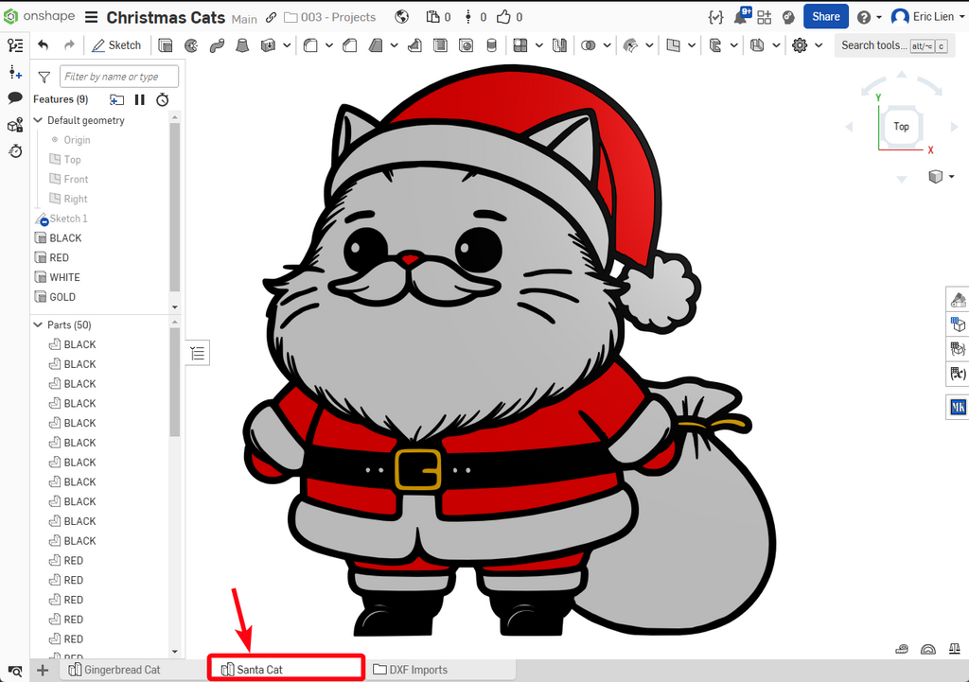Select the cylinder-shaped tool icon in the toolbar

[x=491, y=45]
